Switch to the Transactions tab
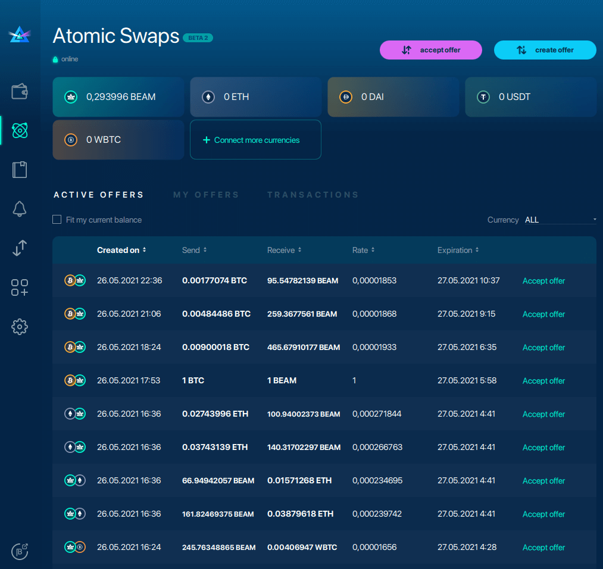The height and width of the screenshot is (569, 603). [313, 195]
